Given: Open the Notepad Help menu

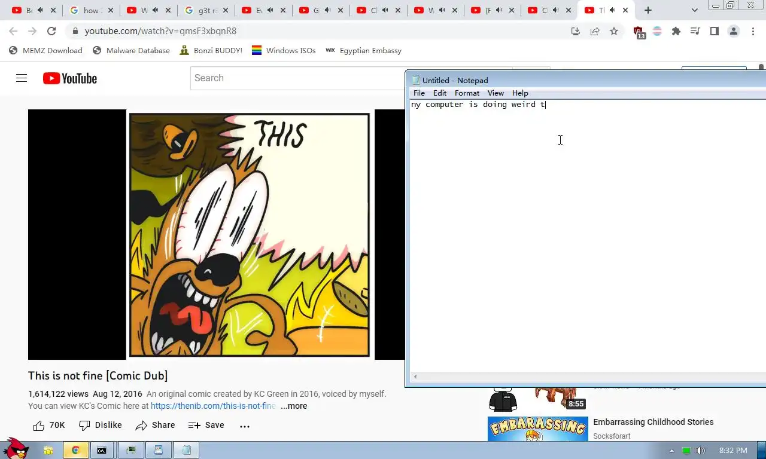Looking at the screenshot, I should 520,93.
